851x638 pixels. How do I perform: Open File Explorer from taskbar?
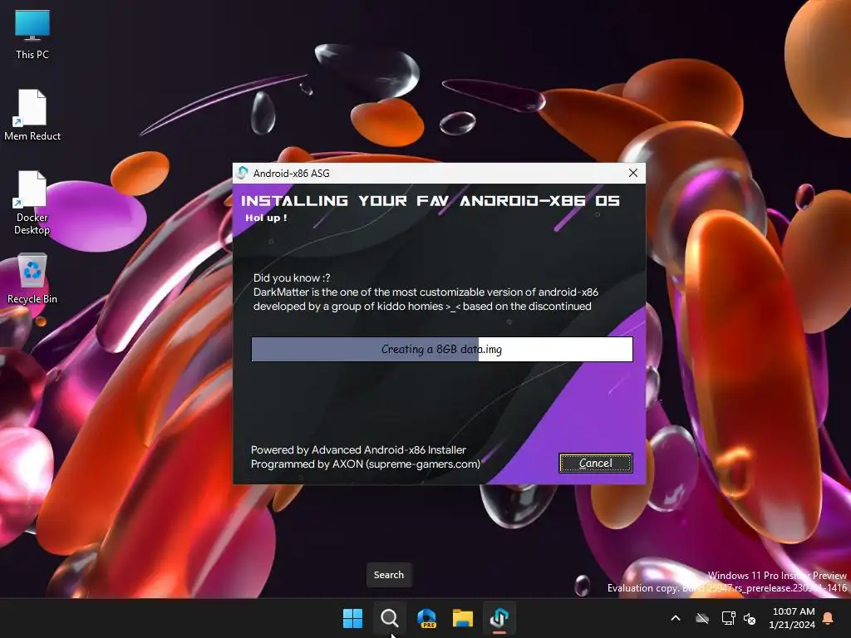click(463, 618)
